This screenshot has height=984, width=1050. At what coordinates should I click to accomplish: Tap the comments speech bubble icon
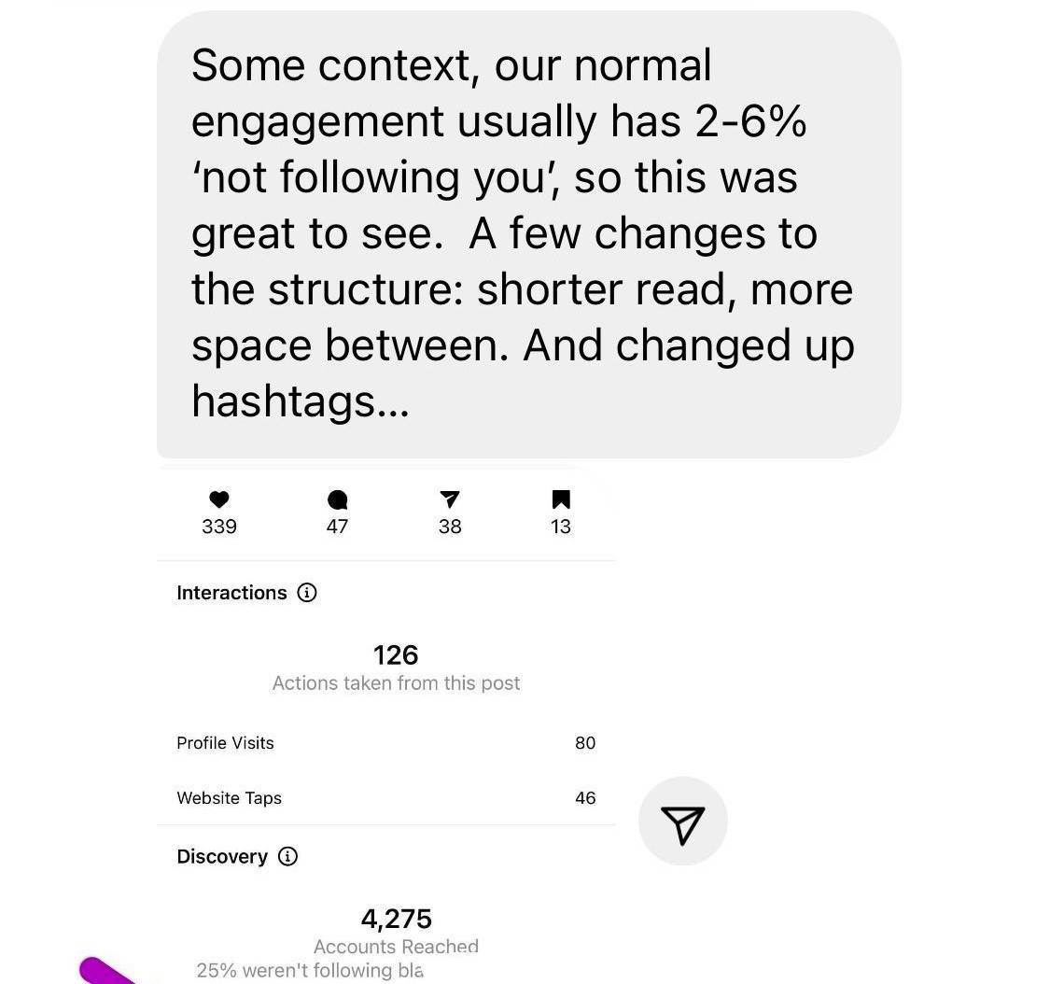338,500
